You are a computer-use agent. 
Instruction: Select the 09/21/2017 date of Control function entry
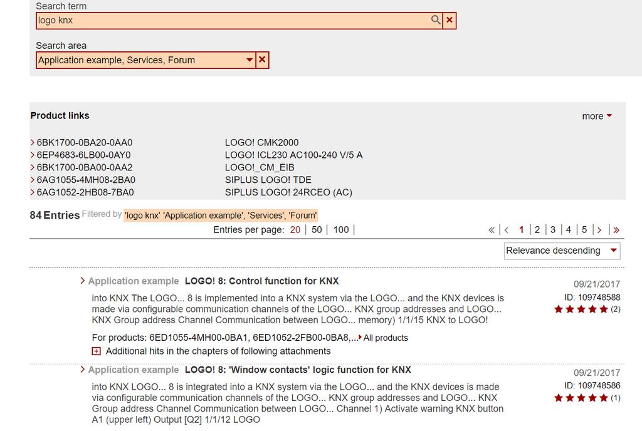pos(597,284)
